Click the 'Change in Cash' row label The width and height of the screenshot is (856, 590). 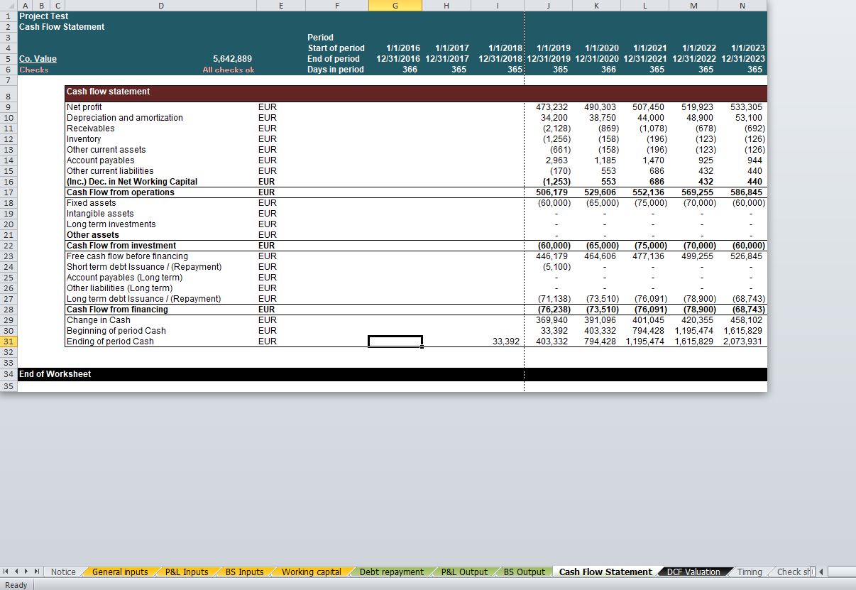pyautogui.click(x=98, y=320)
